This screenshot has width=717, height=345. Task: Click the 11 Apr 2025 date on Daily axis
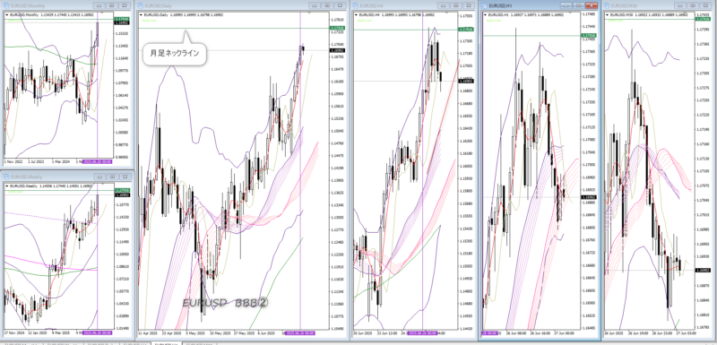(x=148, y=333)
